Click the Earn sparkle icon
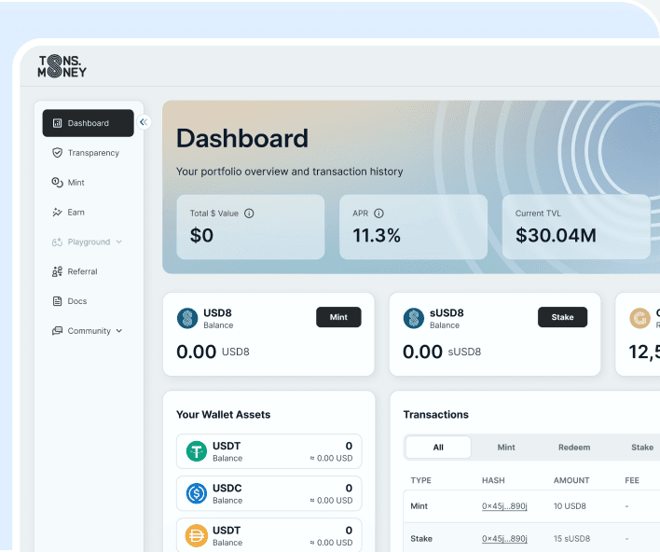The height and width of the screenshot is (552, 660). tap(57, 213)
